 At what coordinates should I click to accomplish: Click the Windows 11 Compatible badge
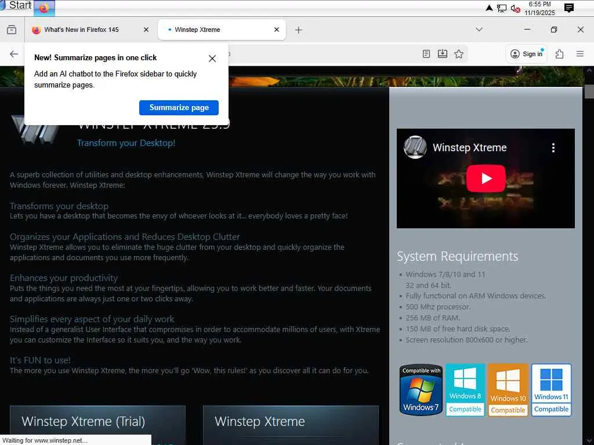point(551,390)
